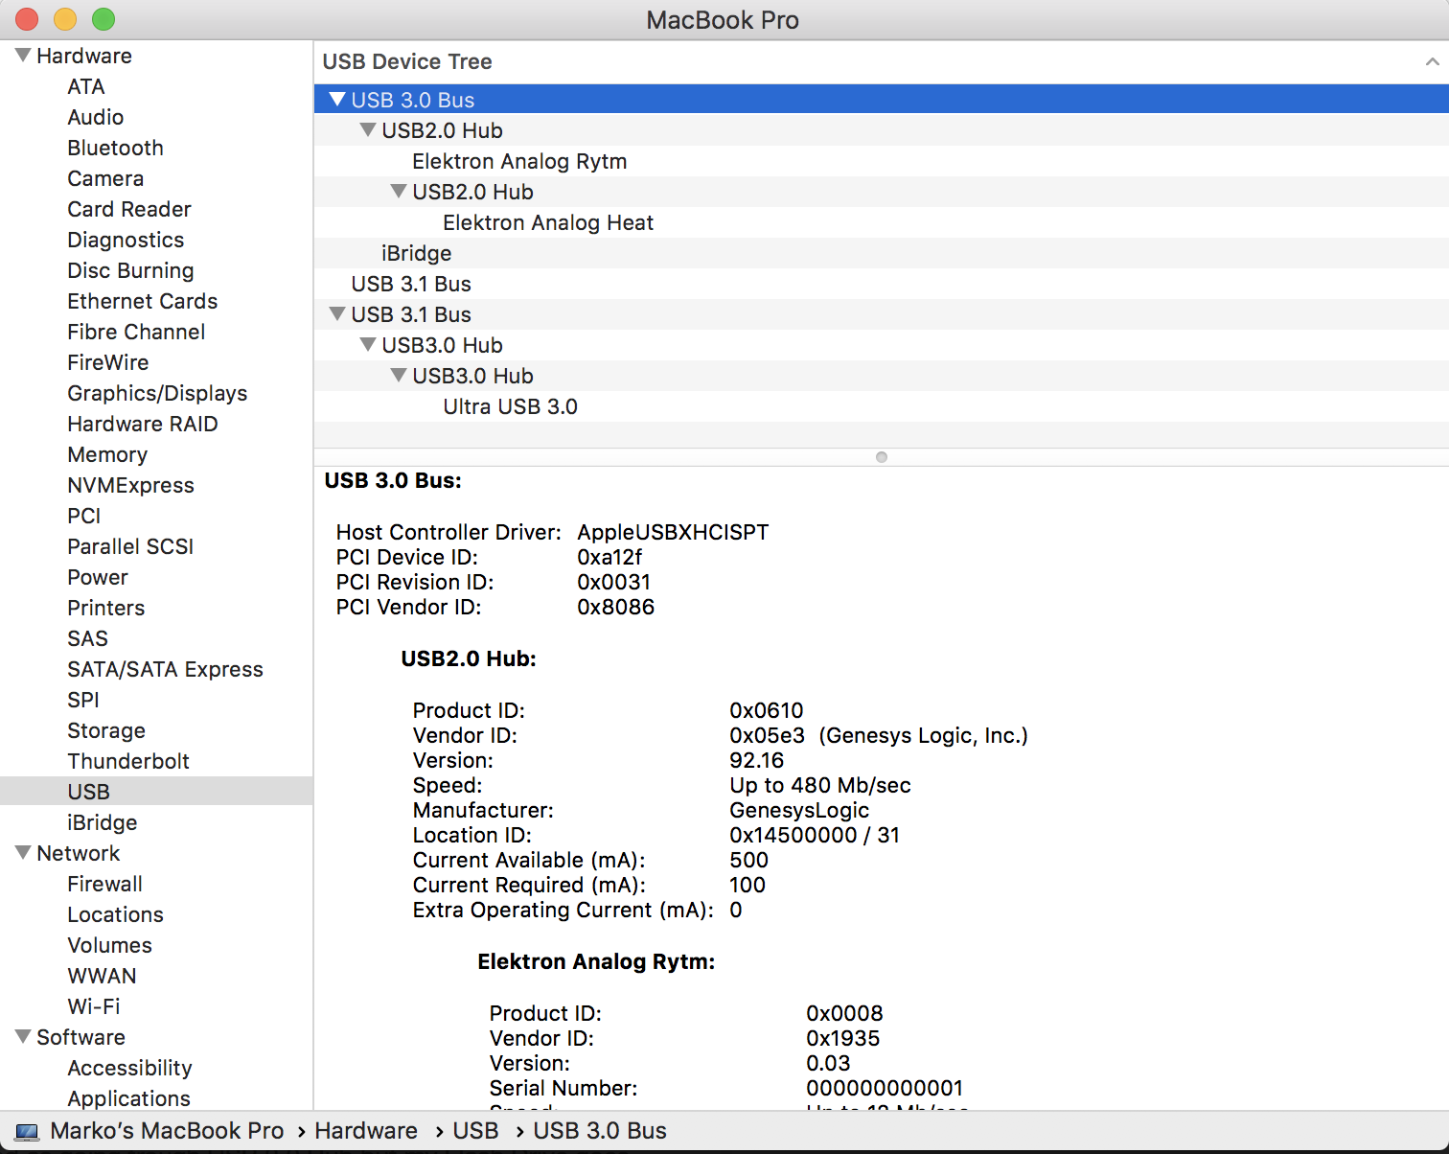The width and height of the screenshot is (1449, 1154).
Task: Collapse the USB2.0 Hub containing Elektron Analog Heat
Action: coord(399,192)
